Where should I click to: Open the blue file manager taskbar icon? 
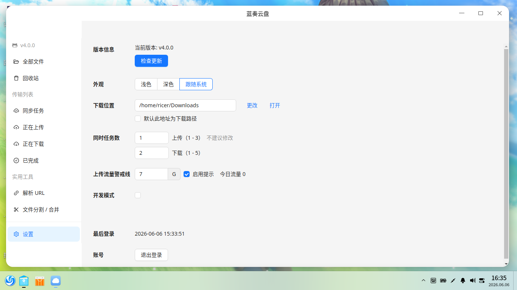pyautogui.click(x=24, y=281)
